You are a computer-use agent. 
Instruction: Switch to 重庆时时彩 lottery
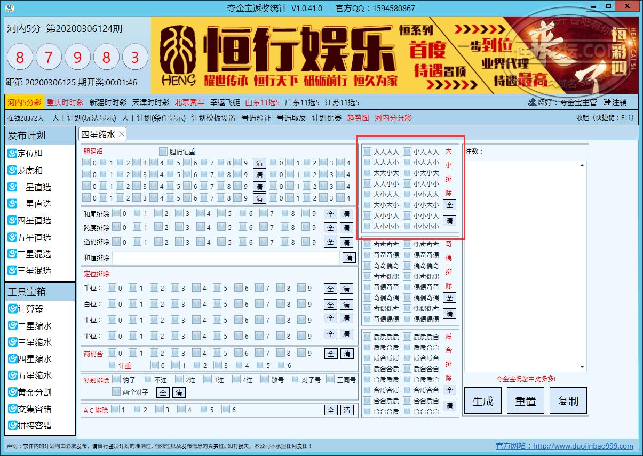[x=65, y=102]
